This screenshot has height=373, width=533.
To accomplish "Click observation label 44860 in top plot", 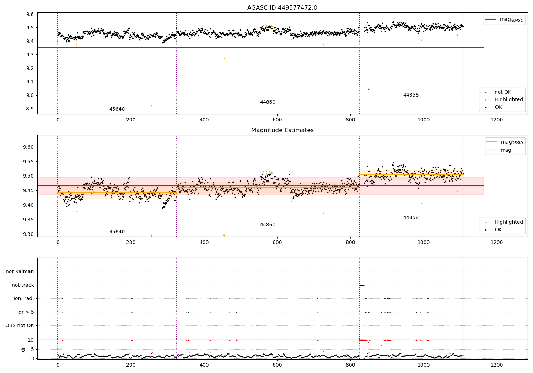I will [x=268, y=102].
